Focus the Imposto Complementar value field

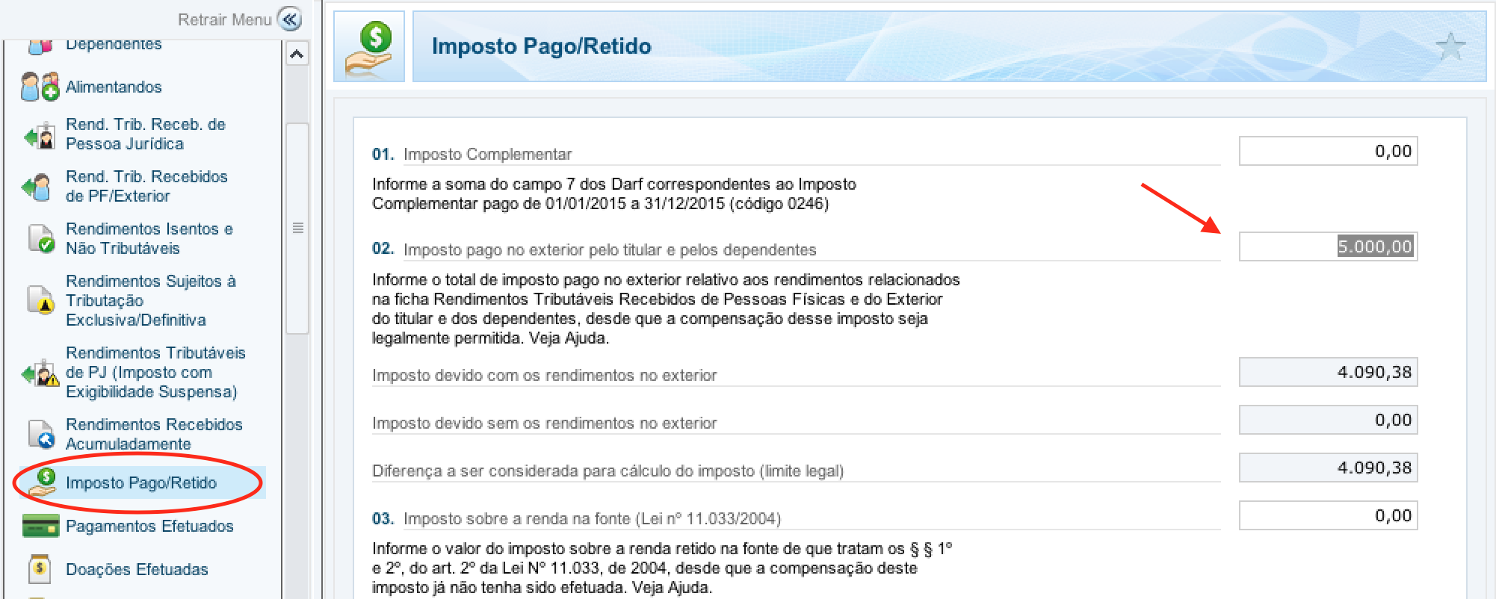pyautogui.click(x=1328, y=151)
